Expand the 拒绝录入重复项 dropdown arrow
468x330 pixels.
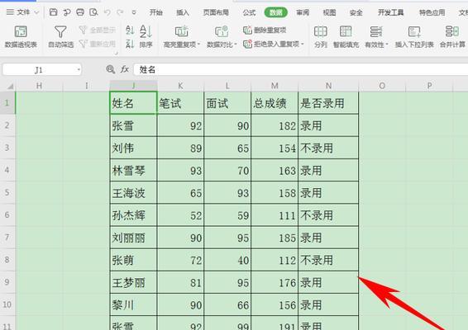coord(303,45)
